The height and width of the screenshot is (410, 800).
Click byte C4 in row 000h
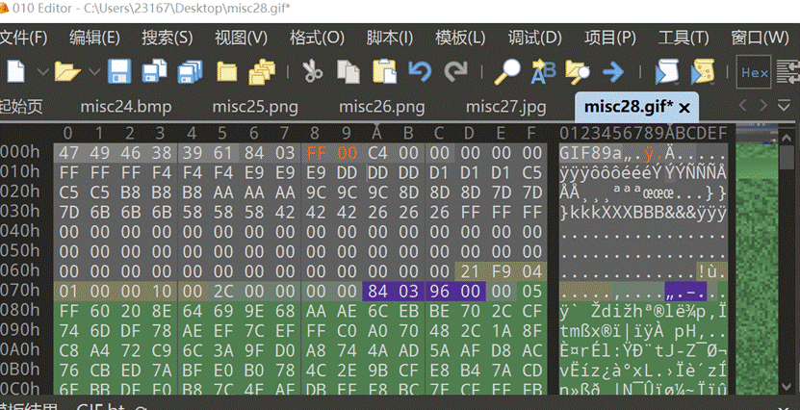pos(377,152)
